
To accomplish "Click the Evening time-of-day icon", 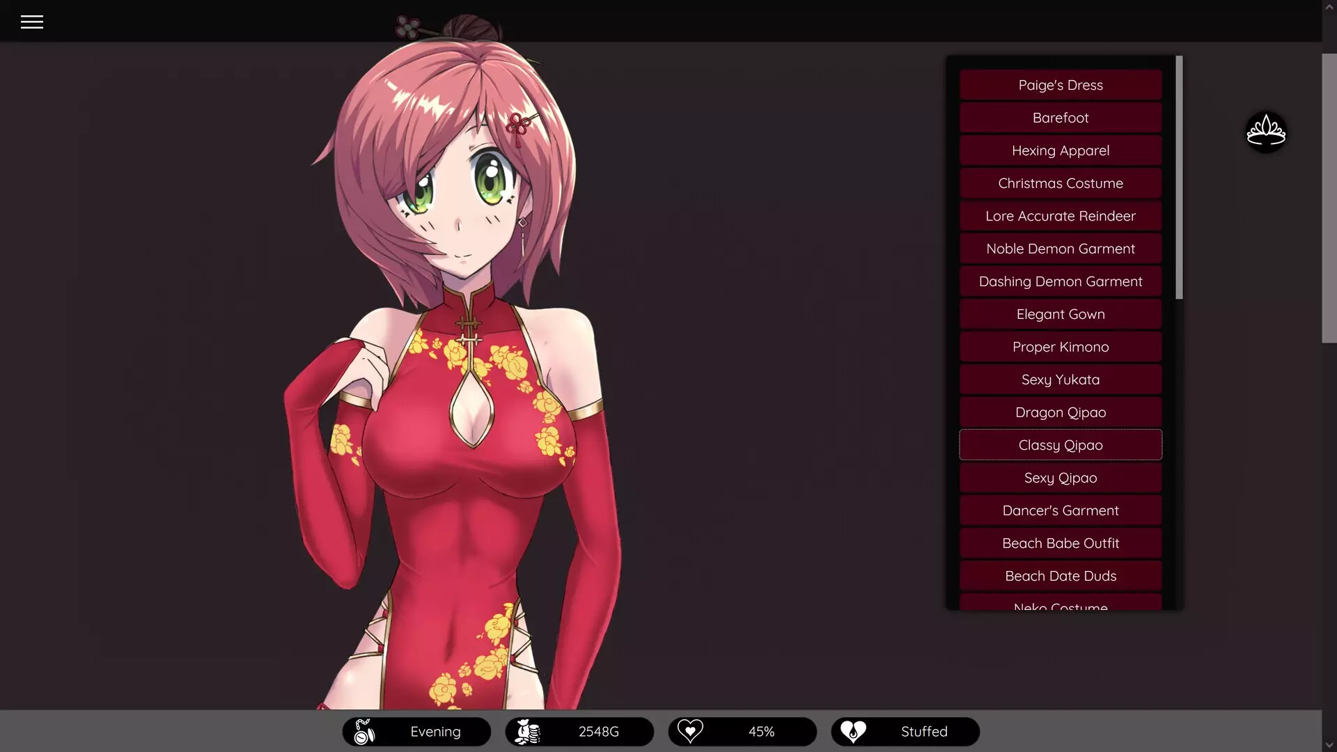I will [364, 732].
